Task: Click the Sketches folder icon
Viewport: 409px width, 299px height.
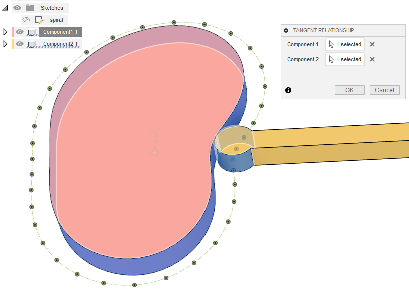Action: (x=30, y=8)
